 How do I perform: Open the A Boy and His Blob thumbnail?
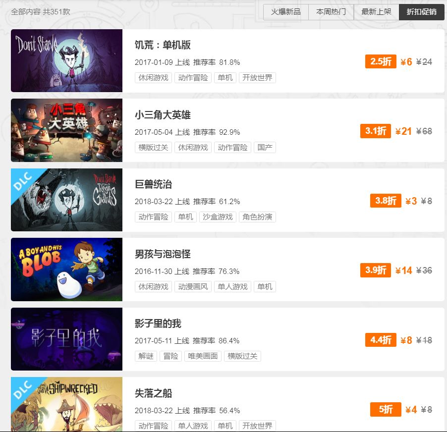coord(67,270)
